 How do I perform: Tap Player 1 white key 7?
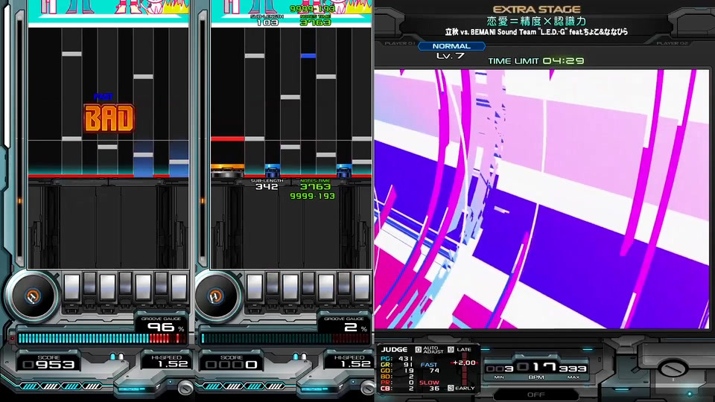[x=179, y=287]
